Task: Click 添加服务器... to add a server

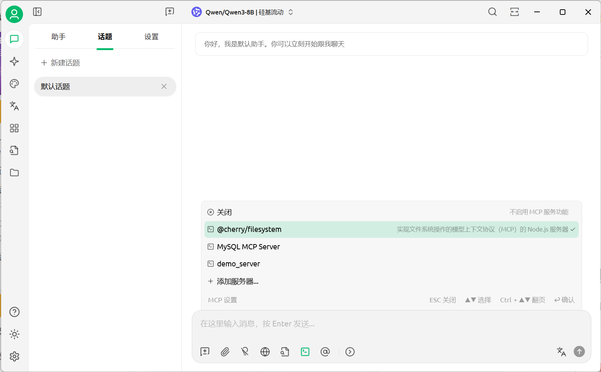Action: tap(237, 282)
